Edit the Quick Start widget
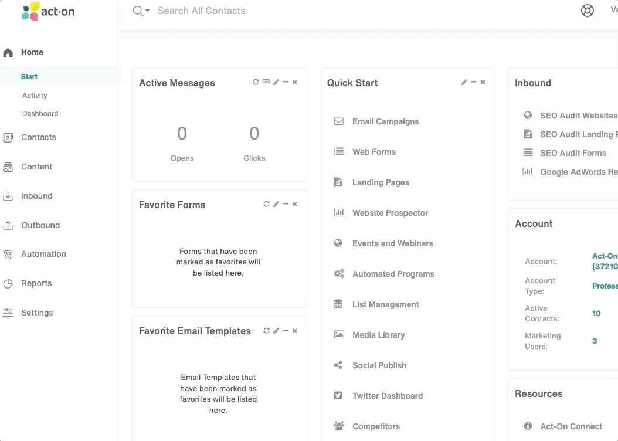 tap(464, 82)
